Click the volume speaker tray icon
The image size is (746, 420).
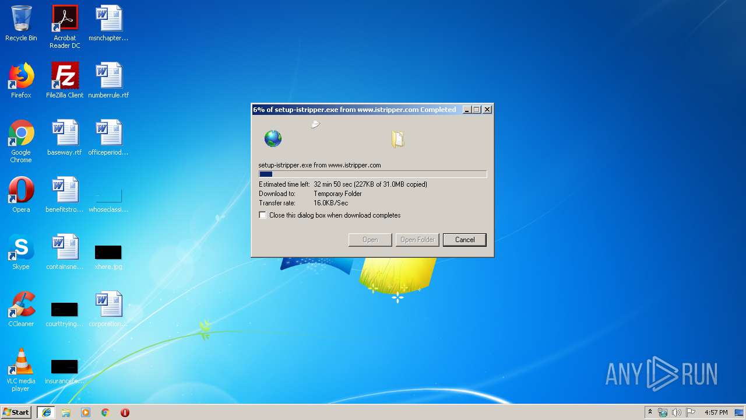pos(677,412)
